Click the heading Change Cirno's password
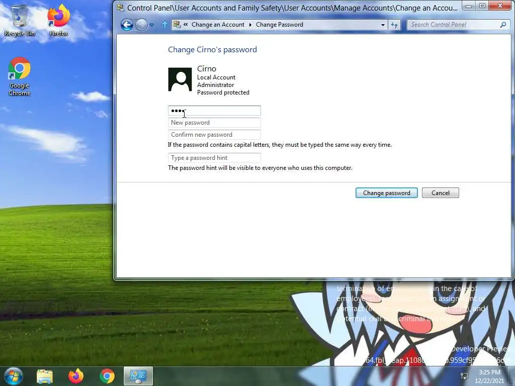Image resolution: width=515 pixels, height=386 pixels. [213, 50]
